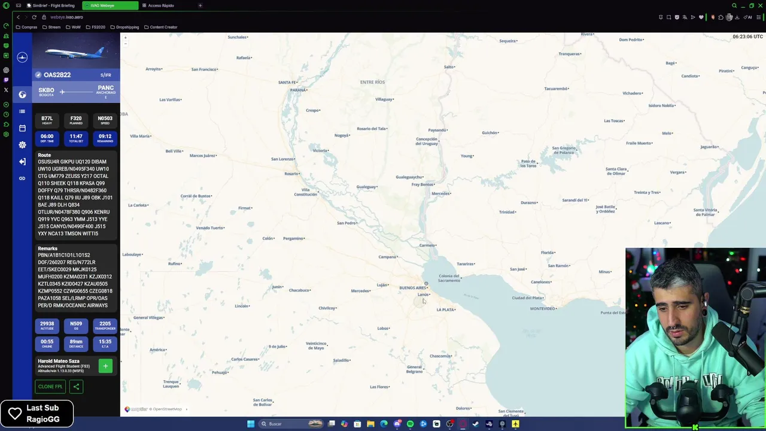Open the Compras bookmark folder
This screenshot has width=766, height=431.
click(x=26, y=27)
